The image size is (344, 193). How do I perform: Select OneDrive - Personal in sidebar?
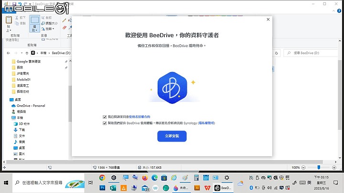click(x=28, y=105)
